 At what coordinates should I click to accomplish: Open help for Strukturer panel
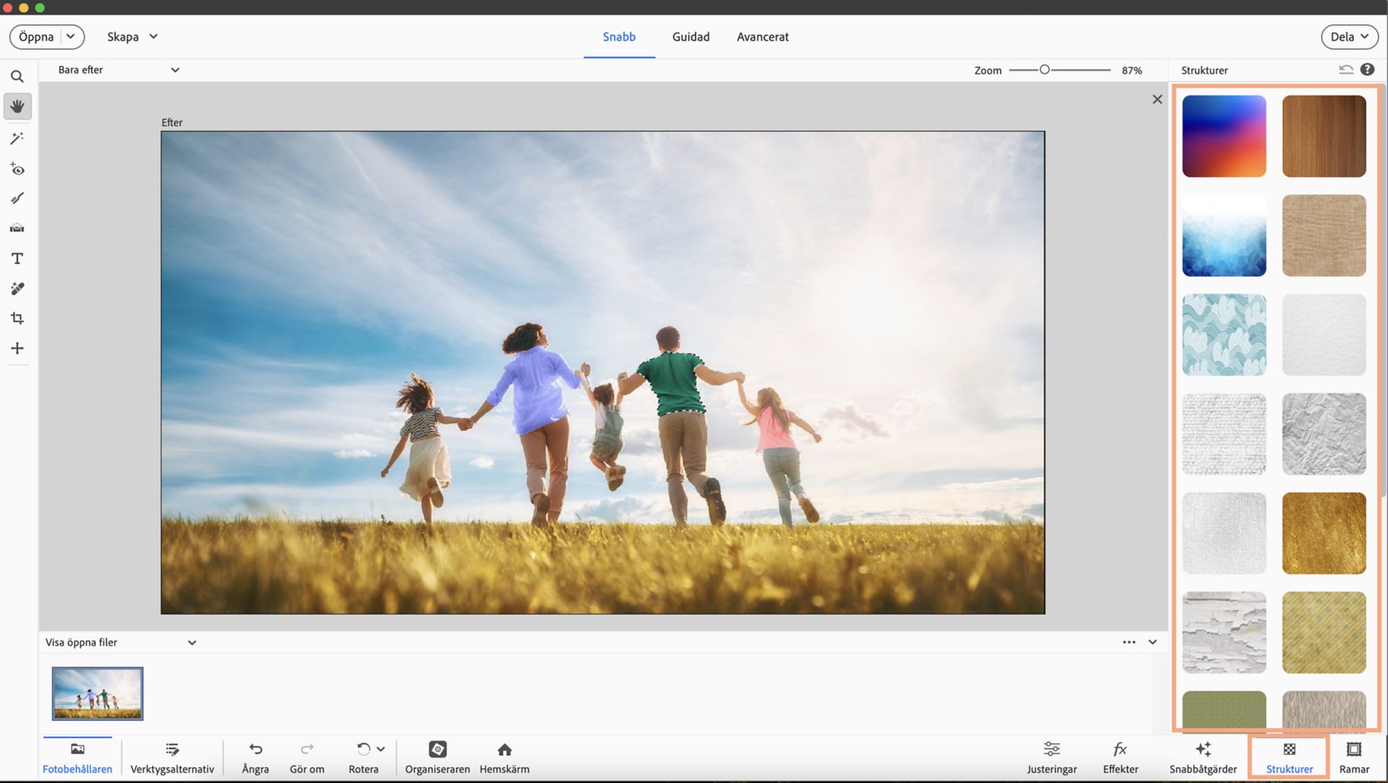pyautogui.click(x=1367, y=69)
